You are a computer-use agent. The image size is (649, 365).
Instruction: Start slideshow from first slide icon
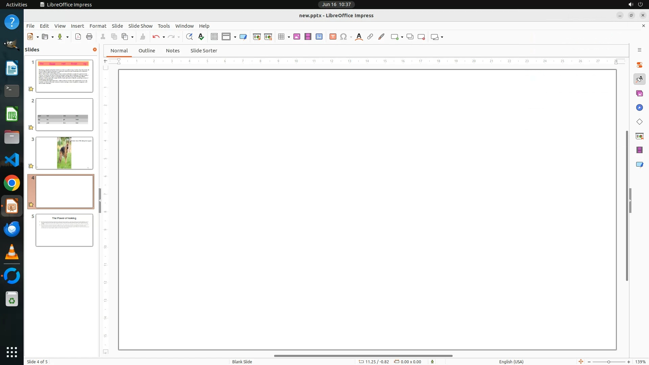click(257, 37)
